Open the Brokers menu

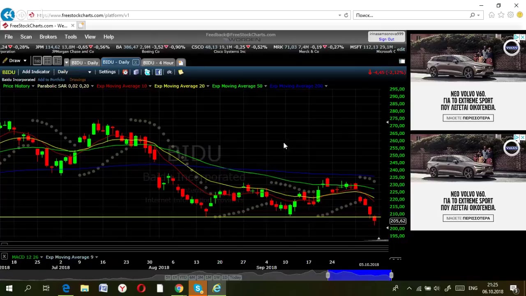pyautogui.click(x=48, y=37)
